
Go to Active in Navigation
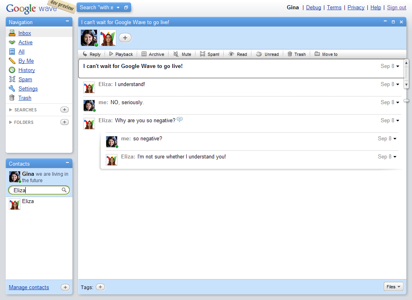(x=25, y=42)
